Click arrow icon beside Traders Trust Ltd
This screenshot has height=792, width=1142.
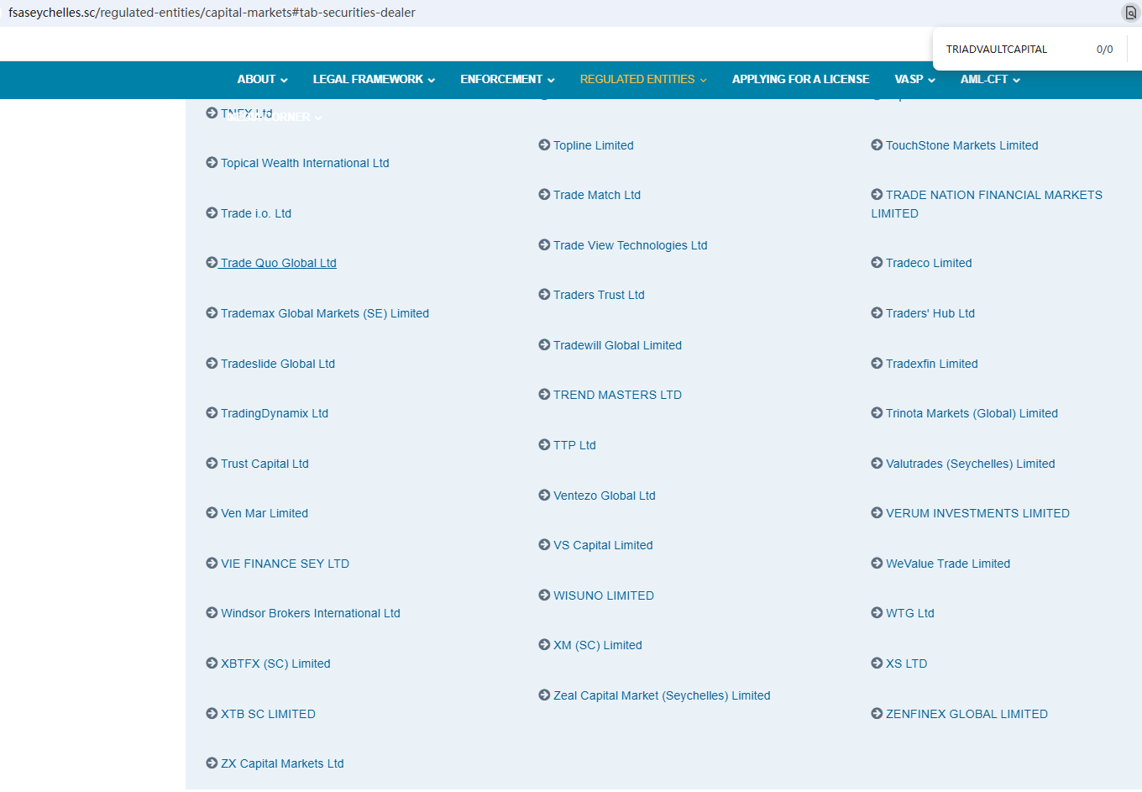tap(544, 295)
